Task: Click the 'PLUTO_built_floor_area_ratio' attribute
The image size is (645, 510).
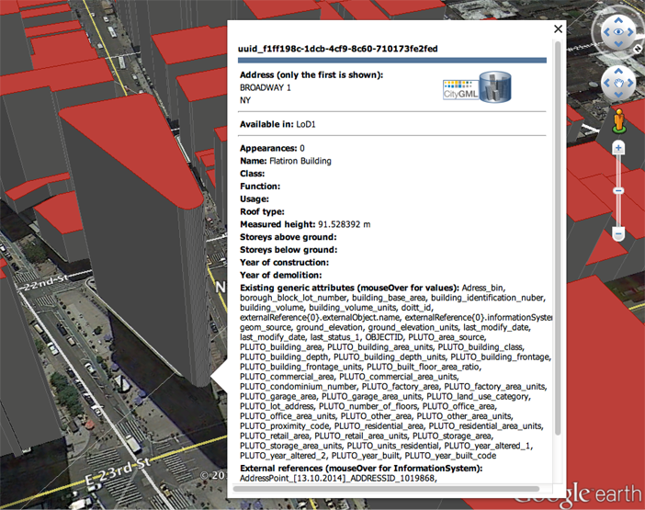Action: click(x=424, y=367)
